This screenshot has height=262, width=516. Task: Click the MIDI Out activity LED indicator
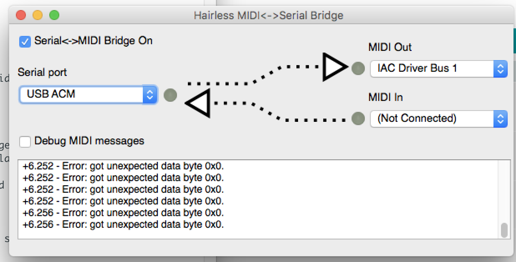[358, 68]
